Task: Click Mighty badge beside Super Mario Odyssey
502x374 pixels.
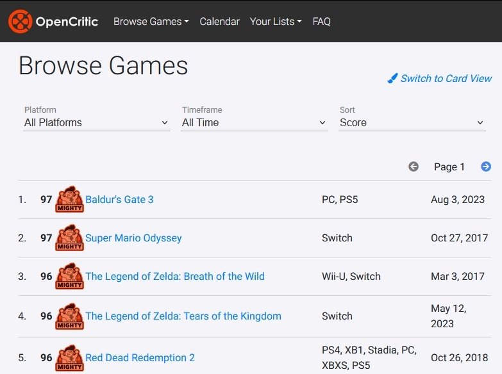Action: click(x=69, y=238)
